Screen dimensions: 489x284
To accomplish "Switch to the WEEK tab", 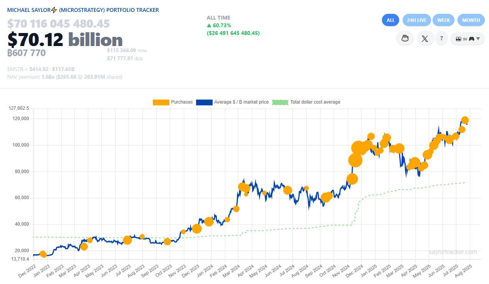I will [x=444, y=20].
